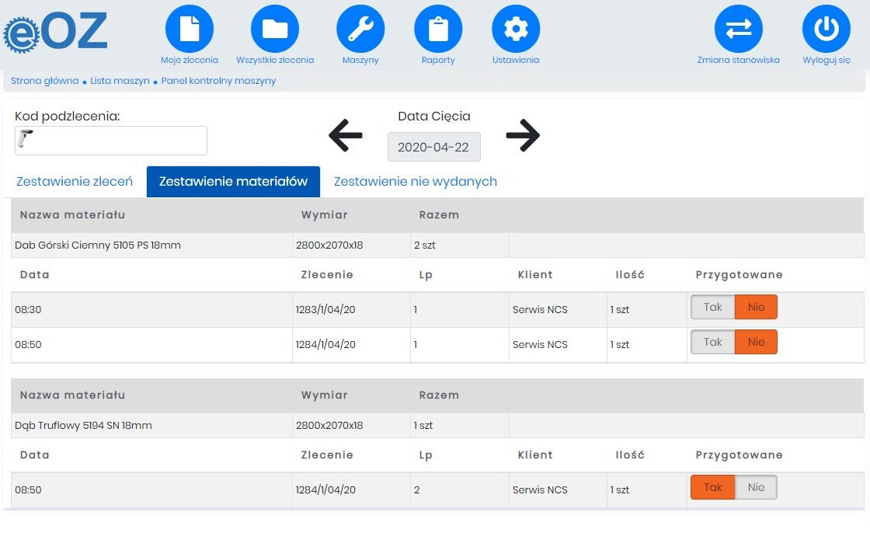Open Raporty clipboard icon
Screen dimensions: 870x533
pos(438,30)
